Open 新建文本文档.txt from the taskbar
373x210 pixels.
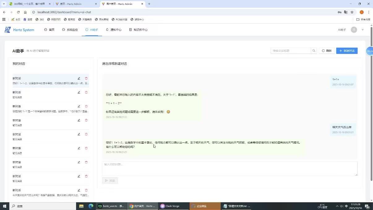237,206
